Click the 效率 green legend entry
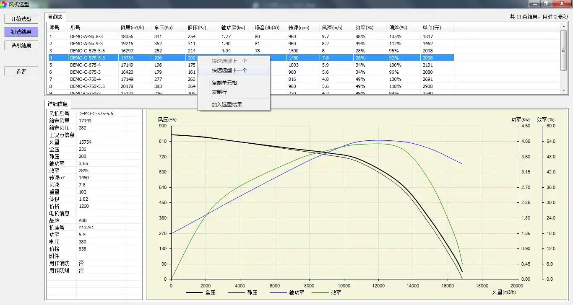The width and height of the screenshot is (573, 305). (x=336, y=292)
